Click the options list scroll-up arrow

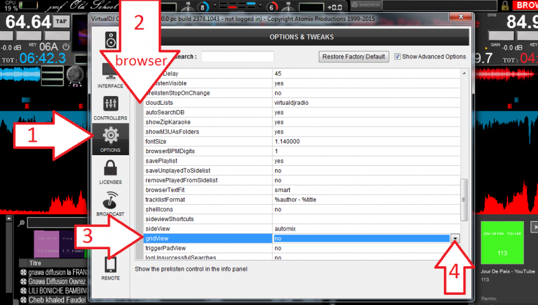tap(464, 73)
